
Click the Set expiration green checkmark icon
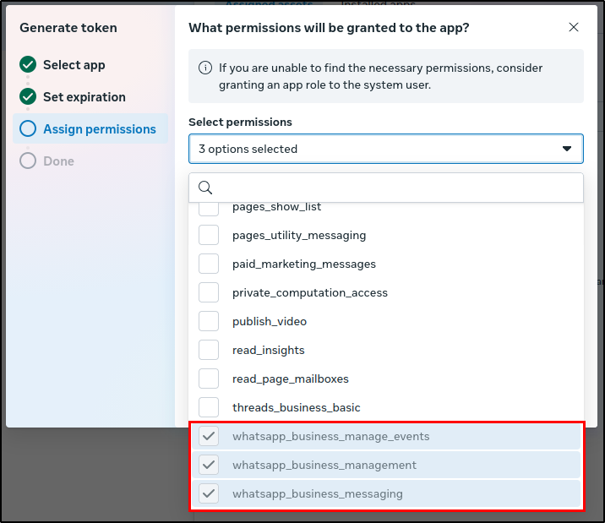click(x=28, y=97)
